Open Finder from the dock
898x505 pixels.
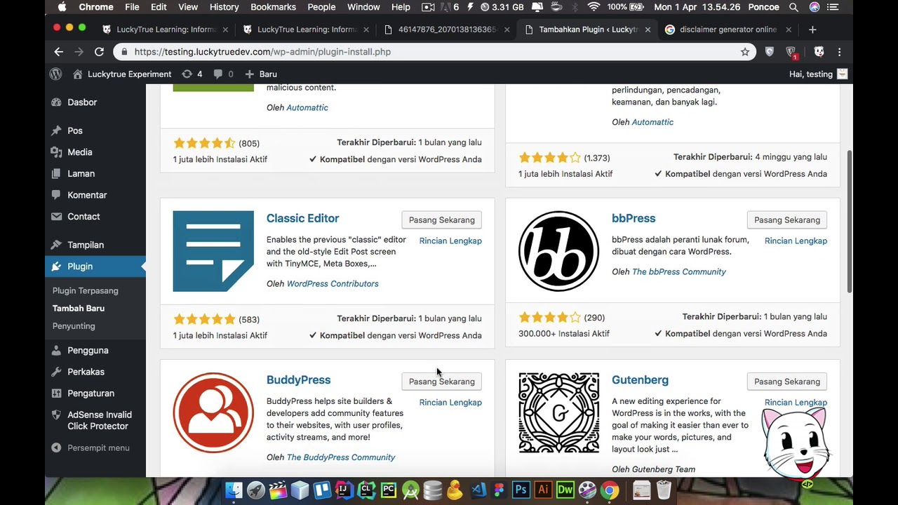234,490
